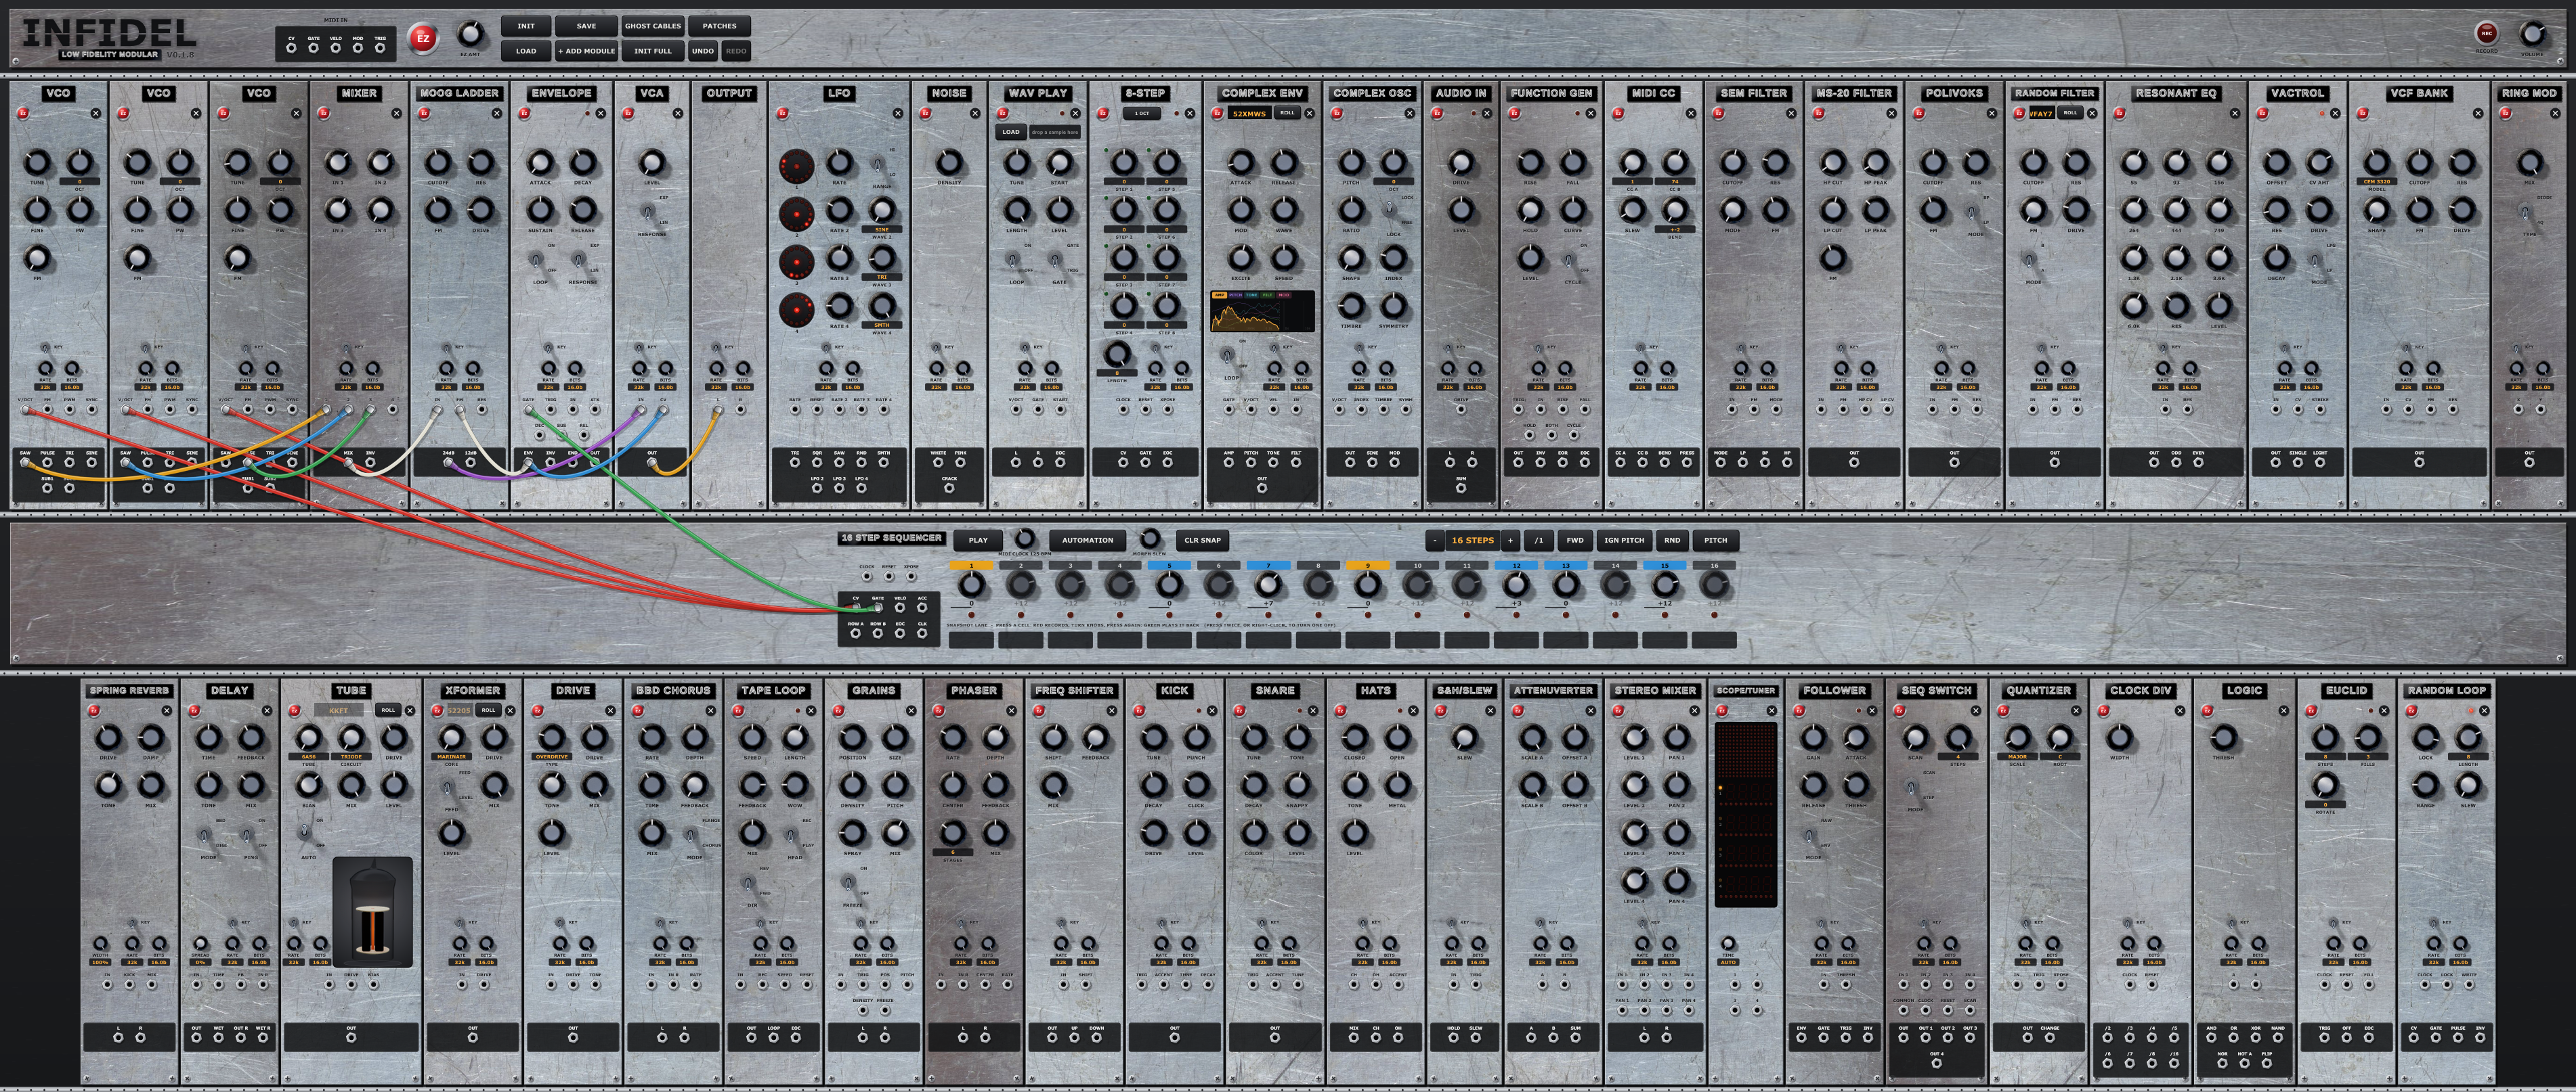Click the MOOG LADDER 12dB output jack

tap(470, 463)
